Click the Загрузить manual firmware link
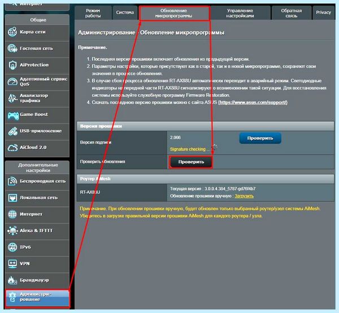 coord(244,196)
